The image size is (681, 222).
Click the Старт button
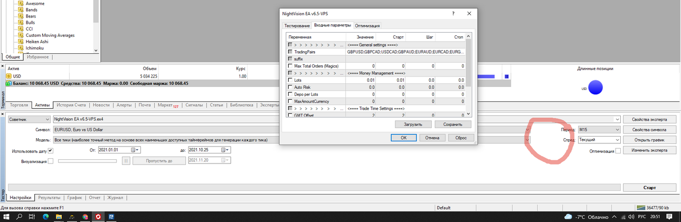click(649, 188)
